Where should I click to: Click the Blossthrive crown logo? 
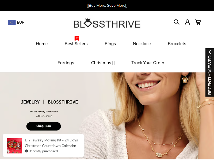[x=107, y=23]
